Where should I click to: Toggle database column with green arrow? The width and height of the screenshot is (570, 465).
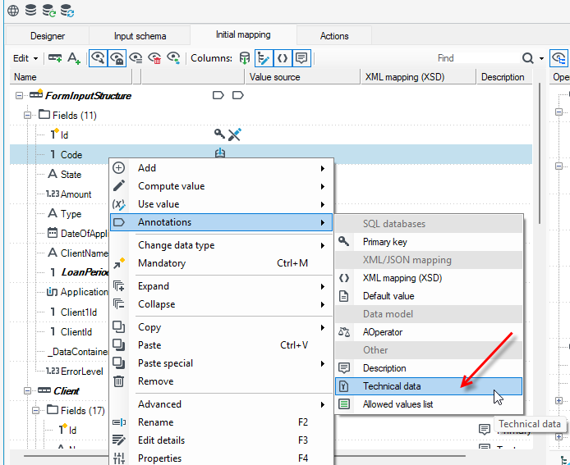tap(245, 58)
